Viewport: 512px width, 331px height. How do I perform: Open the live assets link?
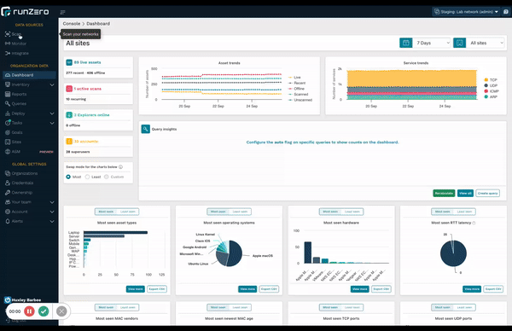[87, 62]
